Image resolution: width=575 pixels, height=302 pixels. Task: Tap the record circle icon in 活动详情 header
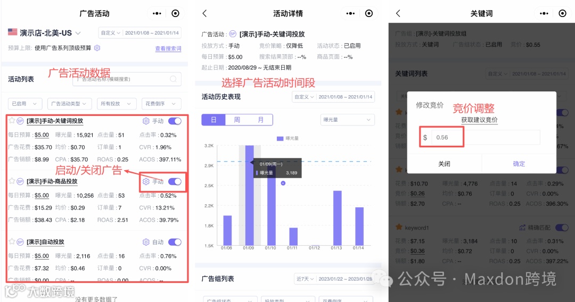369,13
